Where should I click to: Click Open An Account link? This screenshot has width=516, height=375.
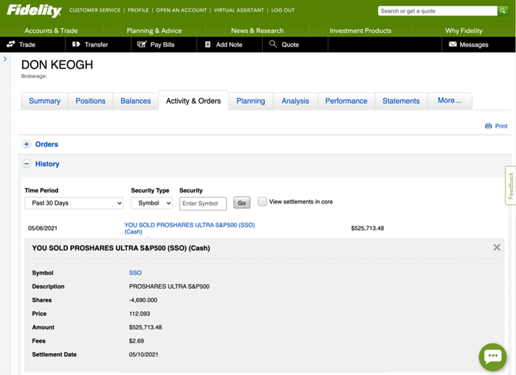(181, 10)
